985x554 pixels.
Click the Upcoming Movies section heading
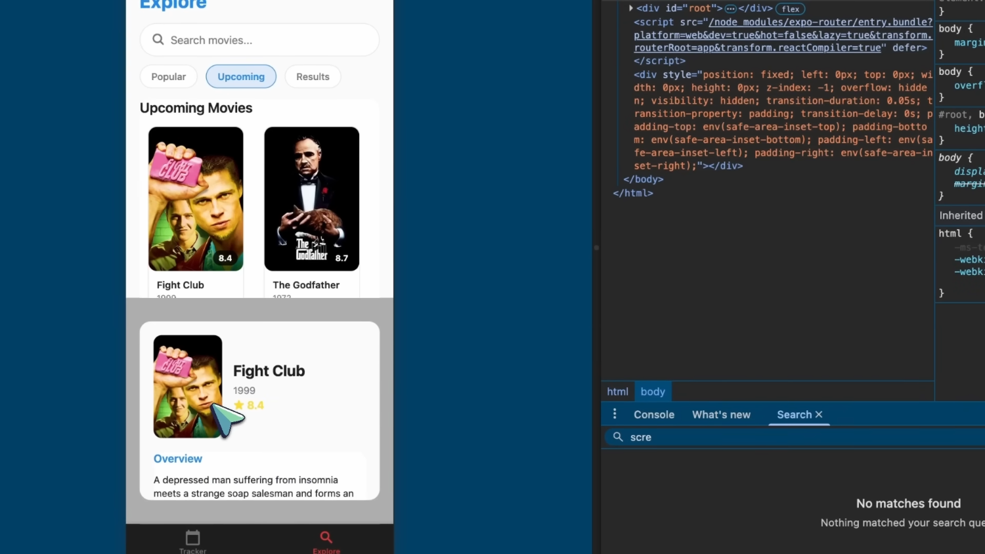point(196,108)
